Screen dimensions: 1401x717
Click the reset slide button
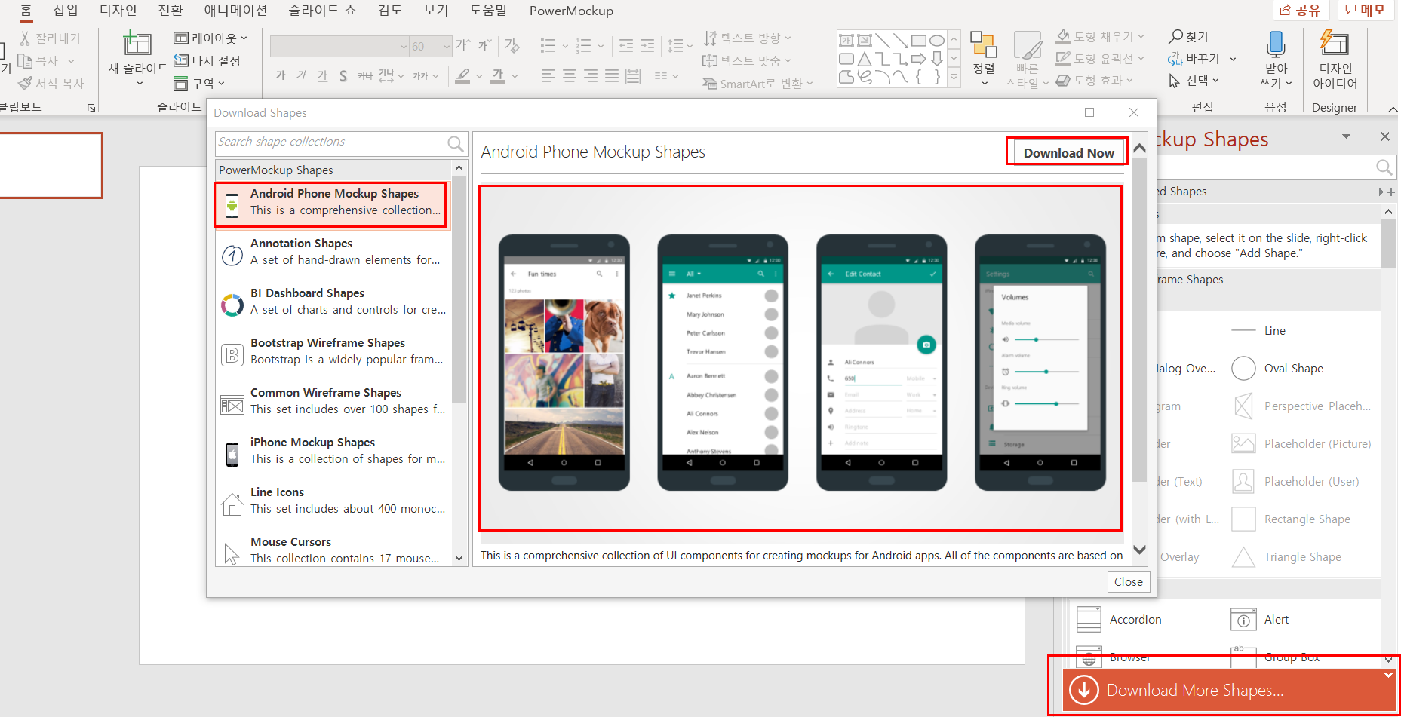(x=206, y=60)
